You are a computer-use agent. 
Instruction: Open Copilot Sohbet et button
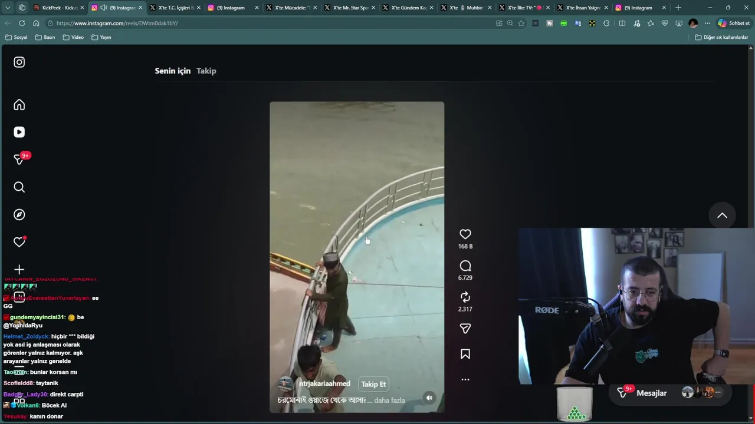[x=734, y=23]
